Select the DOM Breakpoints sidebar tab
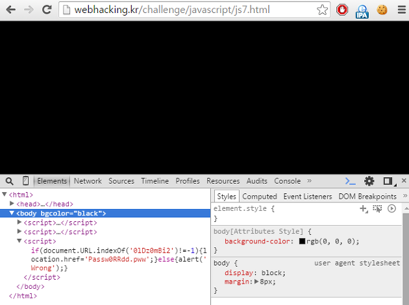The height and width of the screenshot is (305, 409). 367,196
